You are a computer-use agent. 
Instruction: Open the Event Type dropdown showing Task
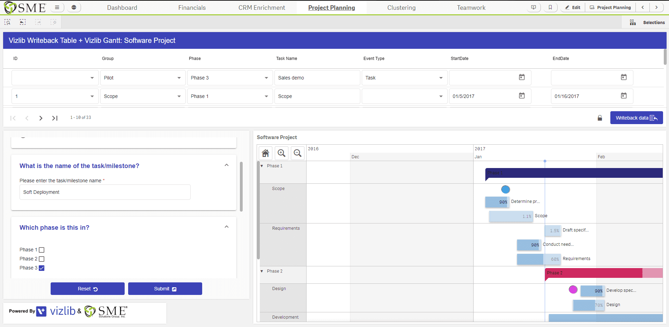404,78
